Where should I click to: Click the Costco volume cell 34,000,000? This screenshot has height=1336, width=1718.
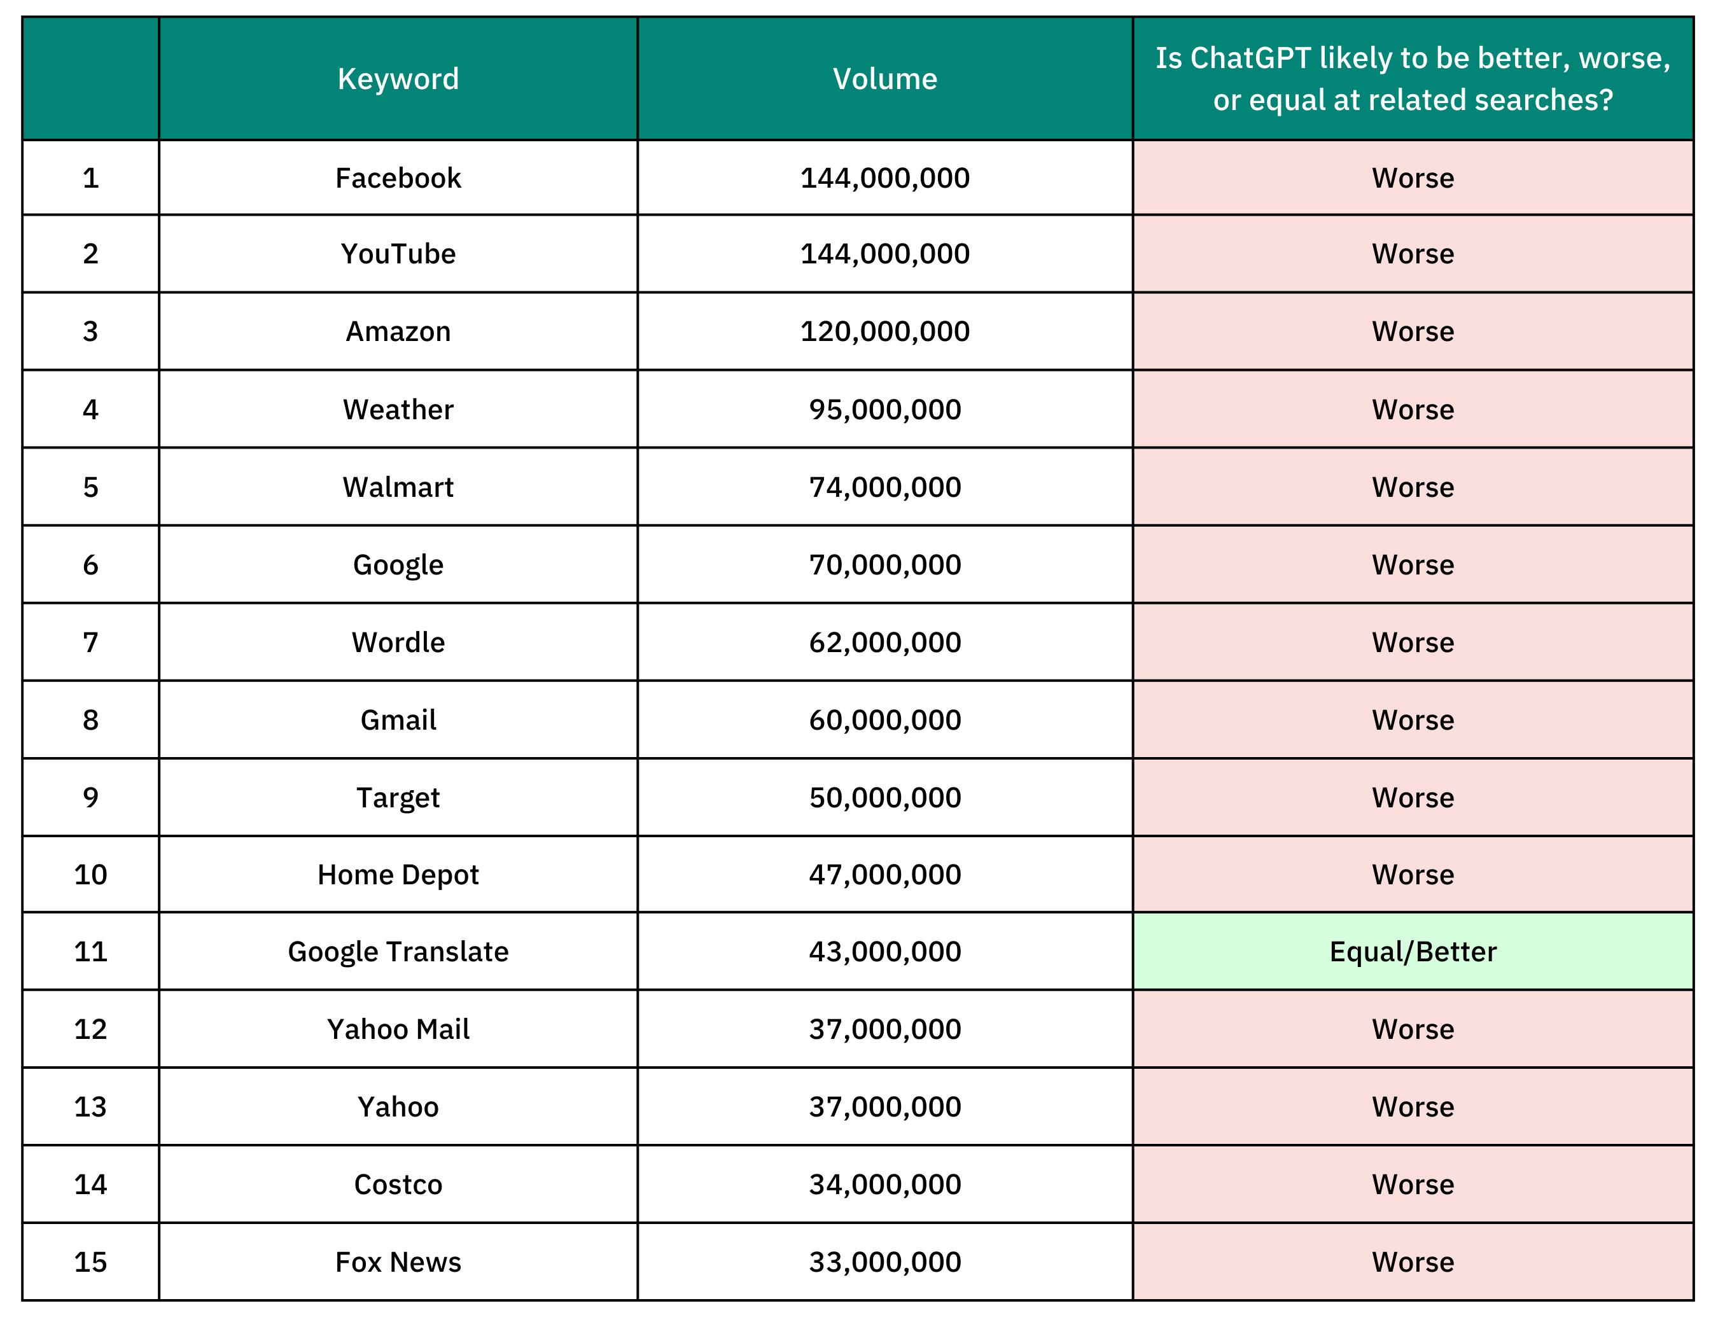pyautogui.click(x=885, y=1184)
